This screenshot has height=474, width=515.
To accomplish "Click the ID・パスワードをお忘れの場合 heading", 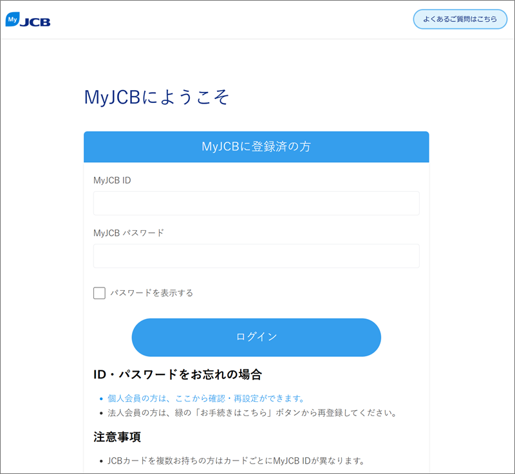I will tap(178, 374).
